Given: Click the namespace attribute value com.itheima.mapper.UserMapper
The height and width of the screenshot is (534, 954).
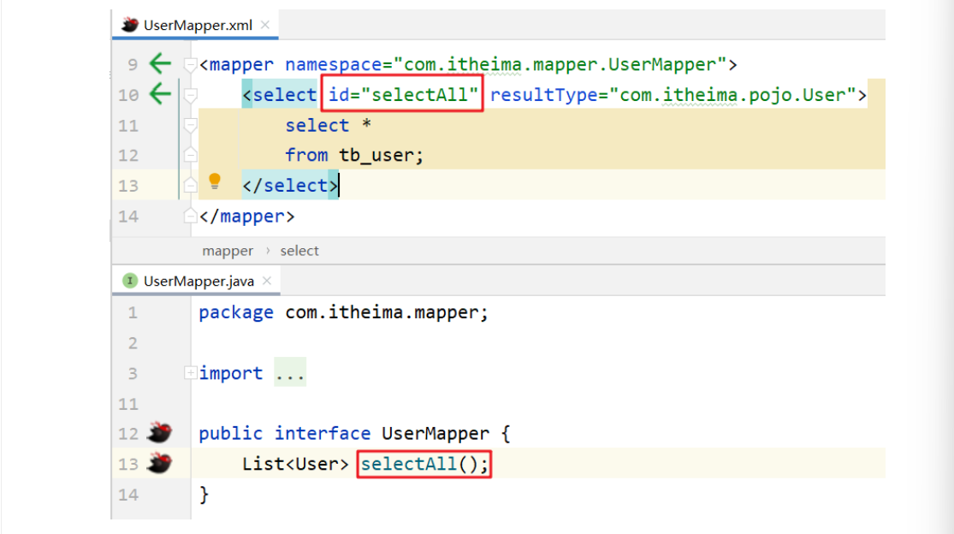Looking at the screenshot, I should [560, 64].
